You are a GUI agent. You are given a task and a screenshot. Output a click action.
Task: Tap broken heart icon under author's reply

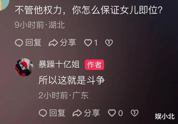coord(134,113)
